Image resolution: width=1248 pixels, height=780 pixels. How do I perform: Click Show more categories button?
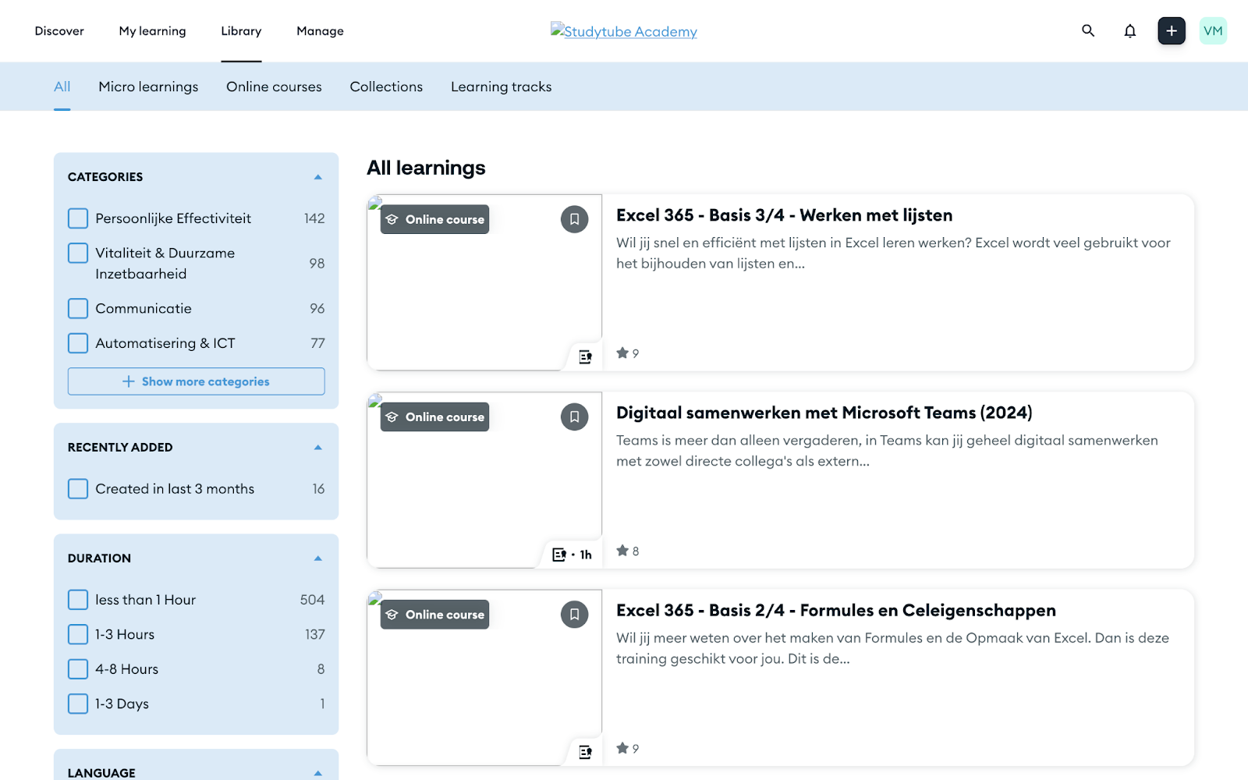coord(196,381)
